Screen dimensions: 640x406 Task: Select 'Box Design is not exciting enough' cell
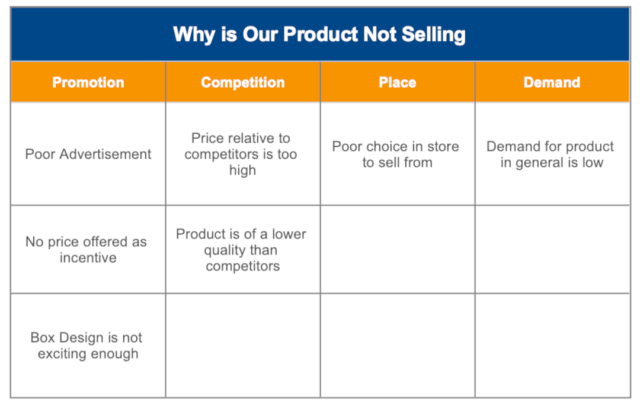(88, 346)
